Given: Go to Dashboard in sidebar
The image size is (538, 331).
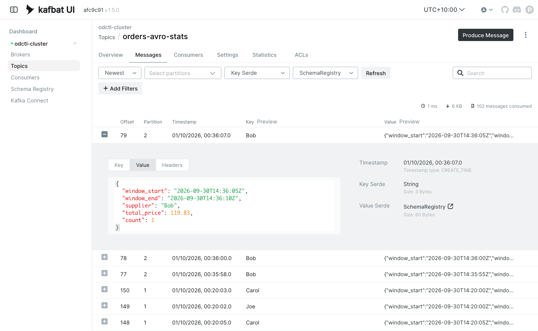Looking at the screenshot, I should (x=23, y=31).
